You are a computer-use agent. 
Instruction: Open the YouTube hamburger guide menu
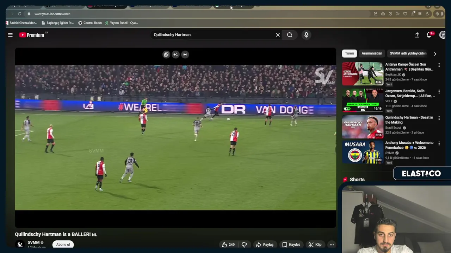10,35
